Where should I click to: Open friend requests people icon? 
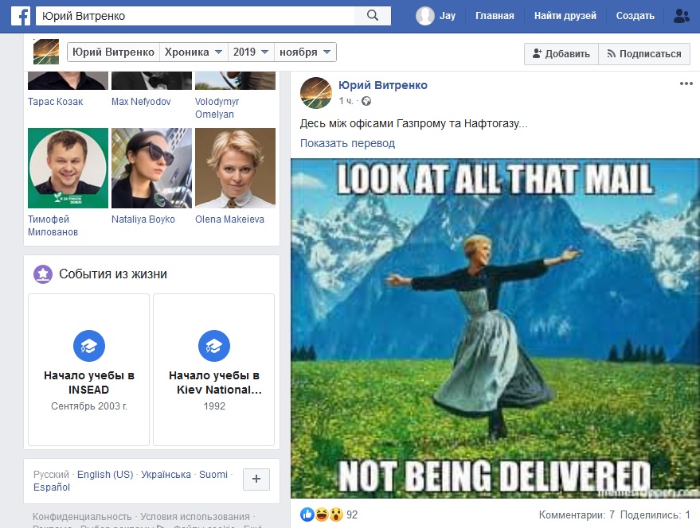[x=681, y=16]
